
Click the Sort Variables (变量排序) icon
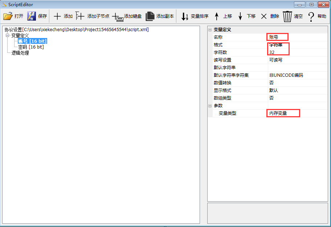(x=185, y=16)
